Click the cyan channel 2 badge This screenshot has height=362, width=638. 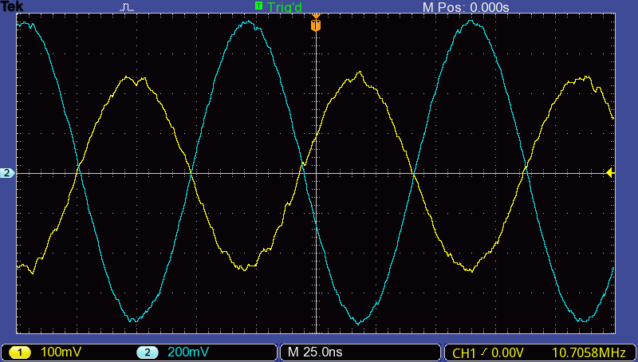click(x=146, y=352)
